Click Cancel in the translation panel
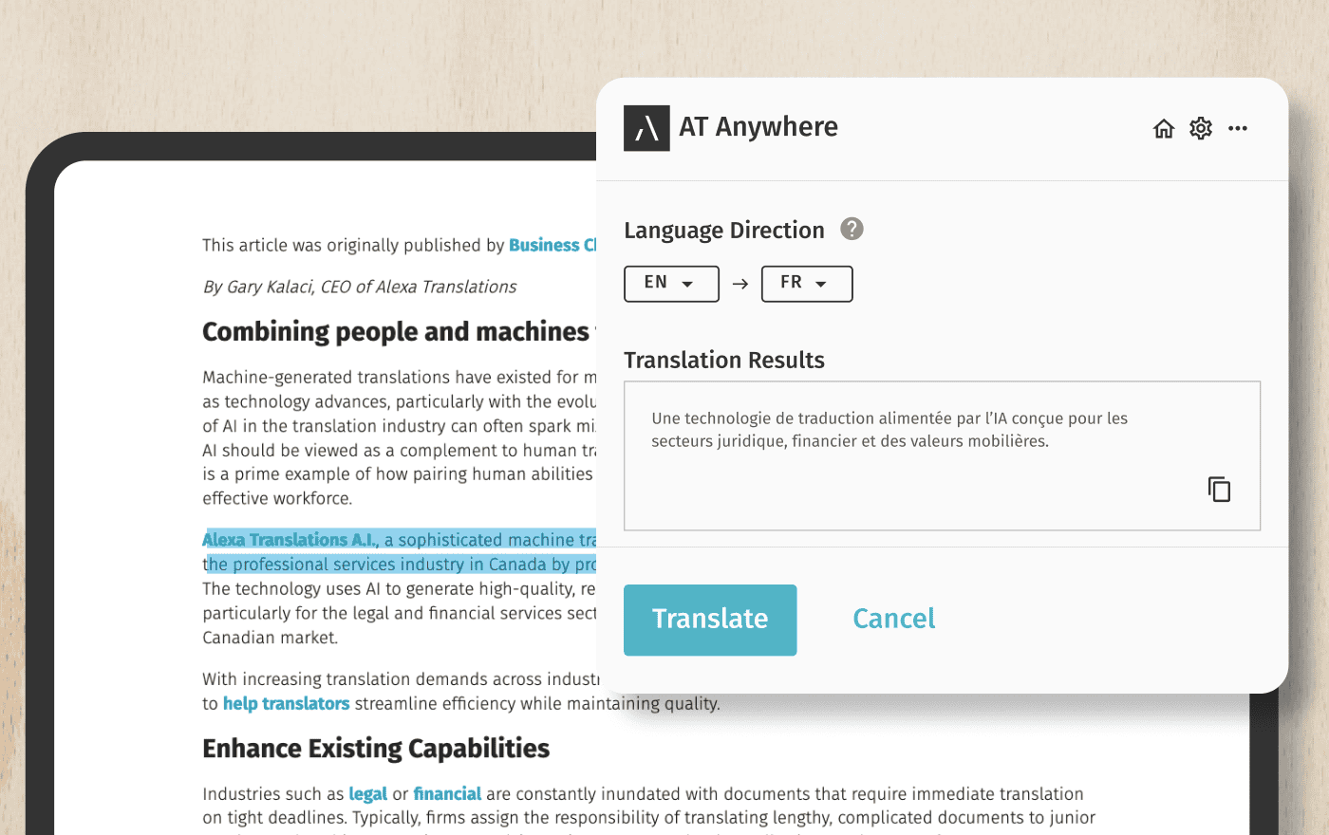1329x835 pixels. pyautogui.click(x=893, y=619)
